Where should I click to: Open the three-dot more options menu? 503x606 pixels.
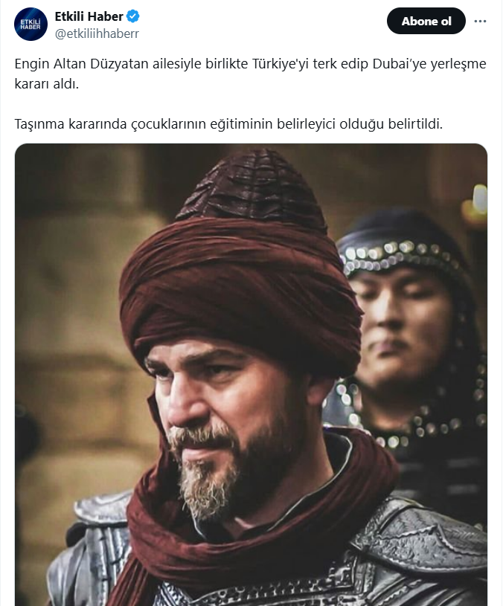pos(480,22)
